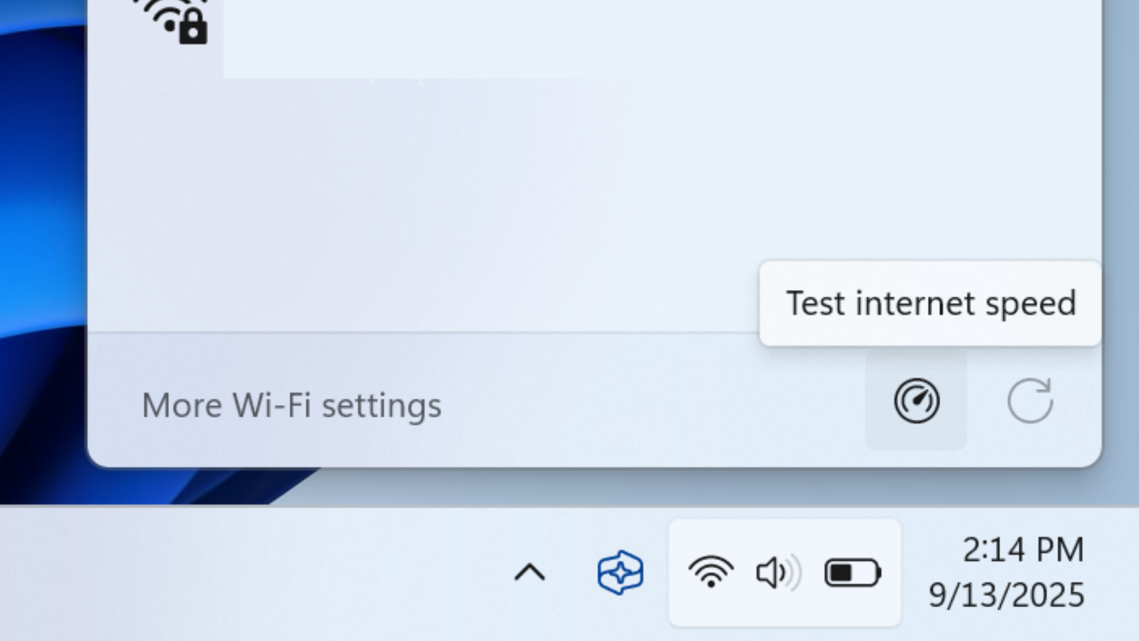
Task: Click the 9/13/2025 date
Action: click(x=1006, y=595)
